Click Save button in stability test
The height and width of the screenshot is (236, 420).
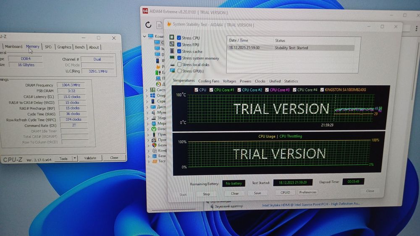tap(257, 193)
